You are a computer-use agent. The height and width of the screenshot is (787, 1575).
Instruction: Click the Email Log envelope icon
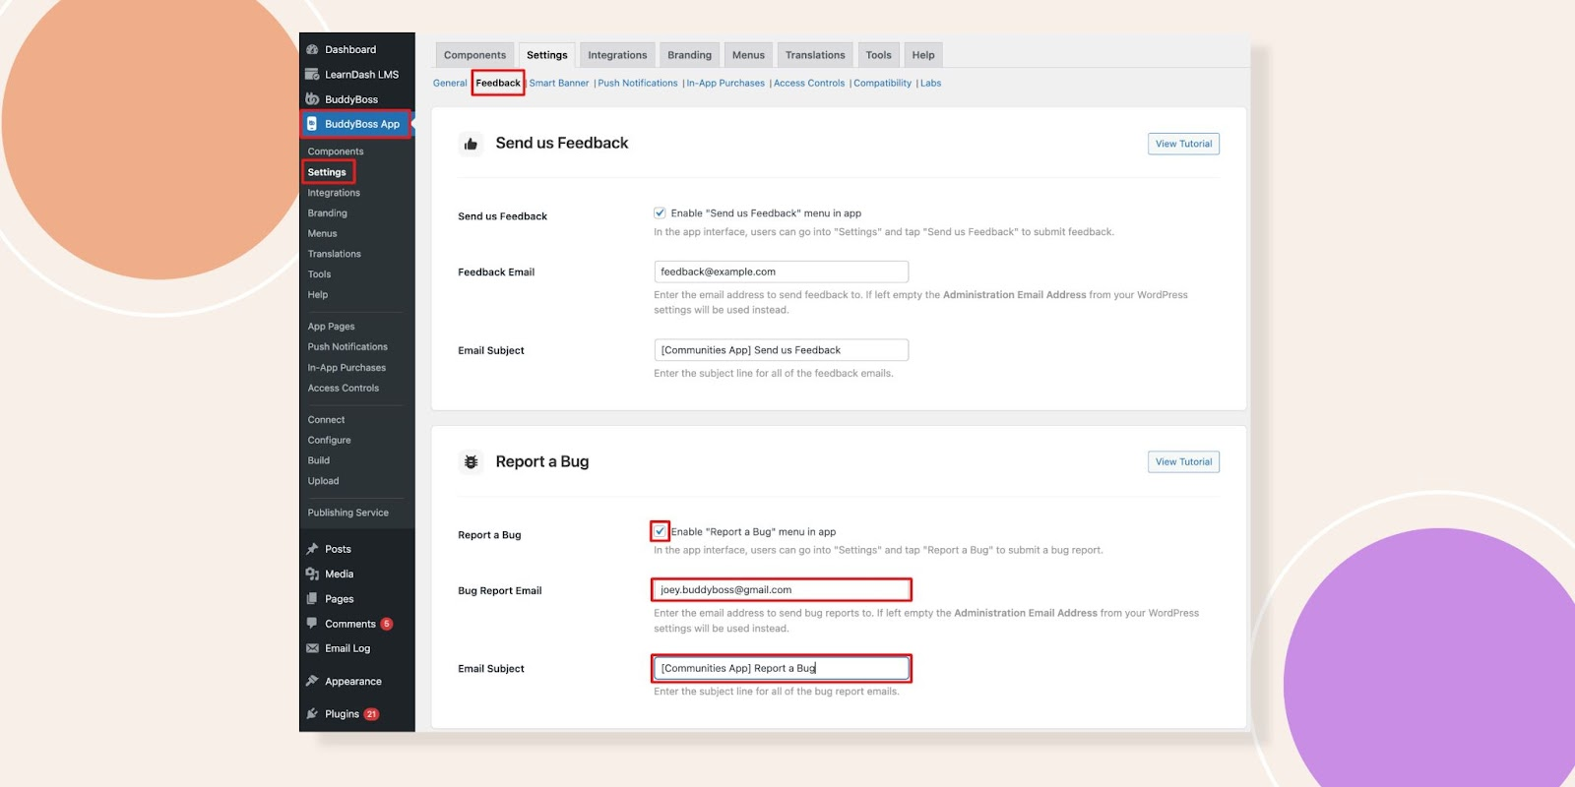pyautogui.click(x=312, y=648)
